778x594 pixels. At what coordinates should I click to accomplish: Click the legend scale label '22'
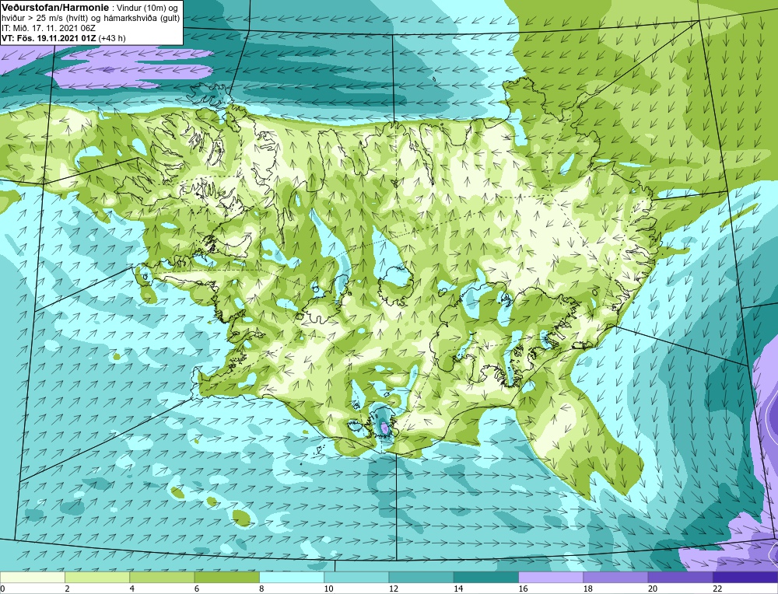[717, 589]
